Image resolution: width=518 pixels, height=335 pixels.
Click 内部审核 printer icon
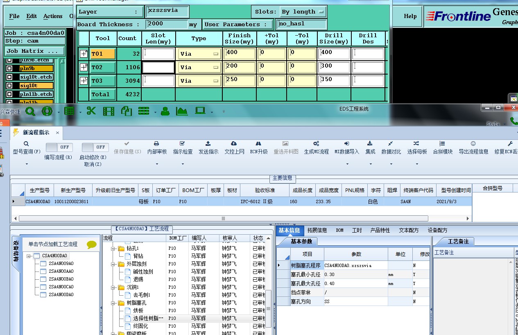157,144
